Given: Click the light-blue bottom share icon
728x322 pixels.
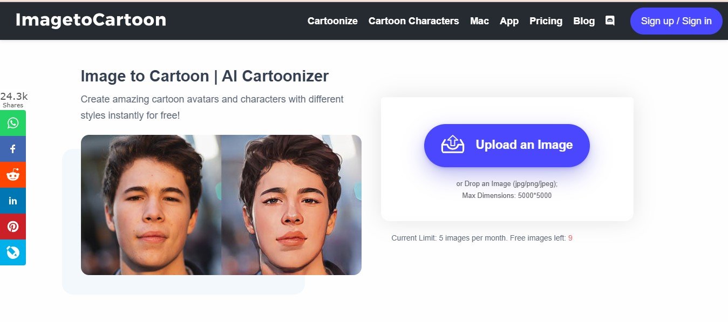Looking at the screenshot, I should click(13, 252).
